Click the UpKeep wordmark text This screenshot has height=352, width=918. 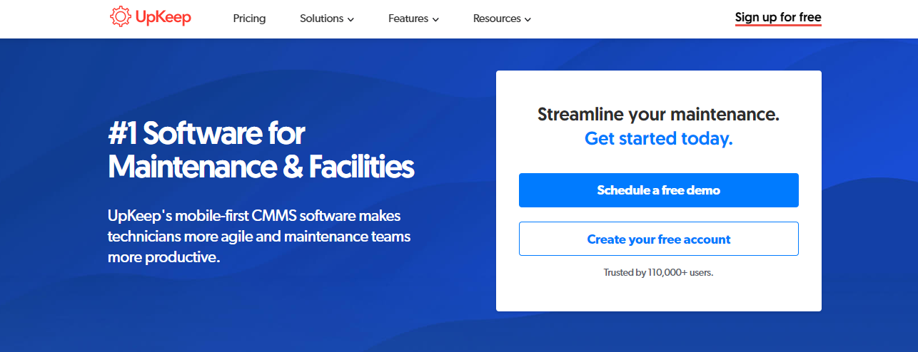(x=163, y=18)
